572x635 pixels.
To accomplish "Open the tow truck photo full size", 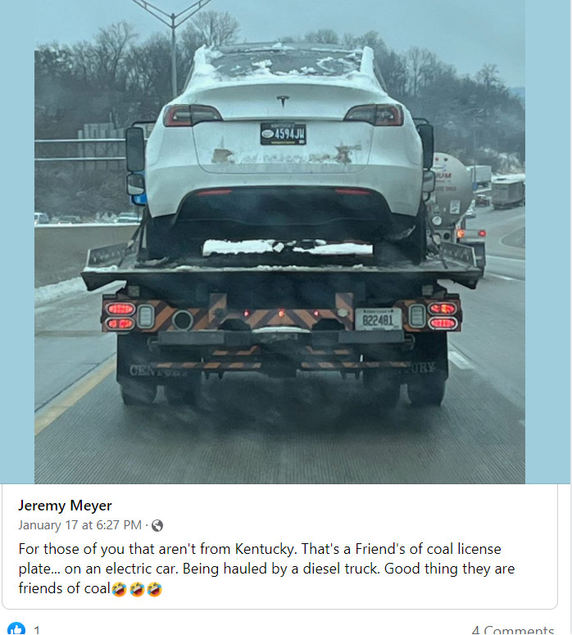I will pos(279,242).
